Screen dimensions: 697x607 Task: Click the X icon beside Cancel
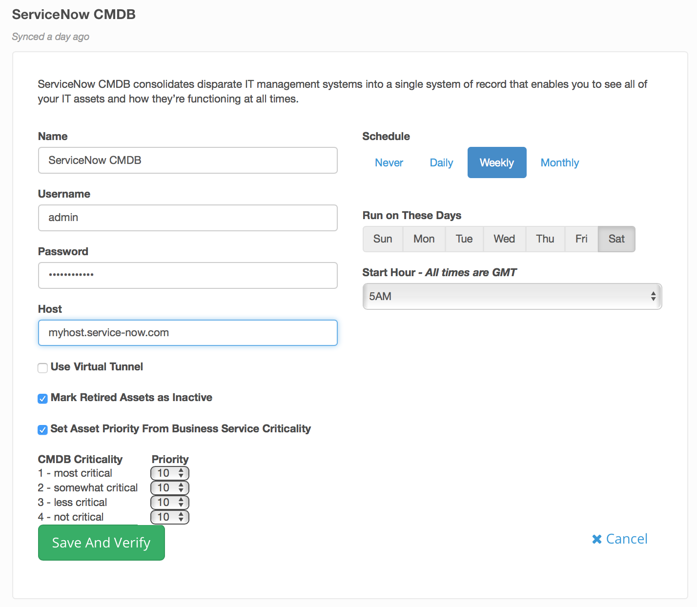596,539
